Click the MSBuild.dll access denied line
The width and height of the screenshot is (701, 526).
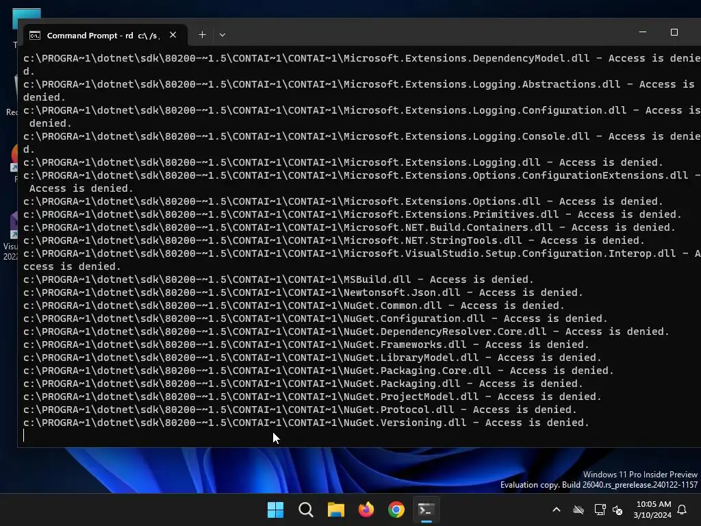click(279, 279)
